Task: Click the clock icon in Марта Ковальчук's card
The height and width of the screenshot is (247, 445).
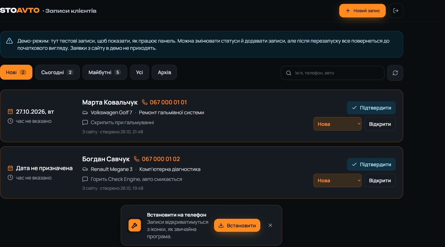Action: point(10,121)
